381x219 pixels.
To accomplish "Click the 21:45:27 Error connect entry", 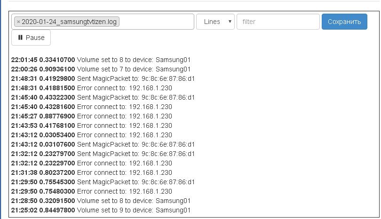I will [x=92, y=116].
